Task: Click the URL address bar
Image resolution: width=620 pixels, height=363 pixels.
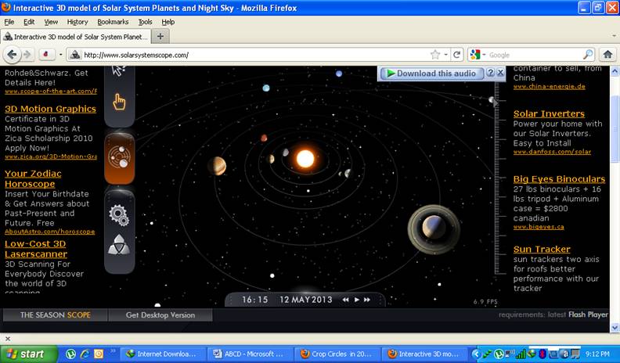Action: [x=251, y=55]
